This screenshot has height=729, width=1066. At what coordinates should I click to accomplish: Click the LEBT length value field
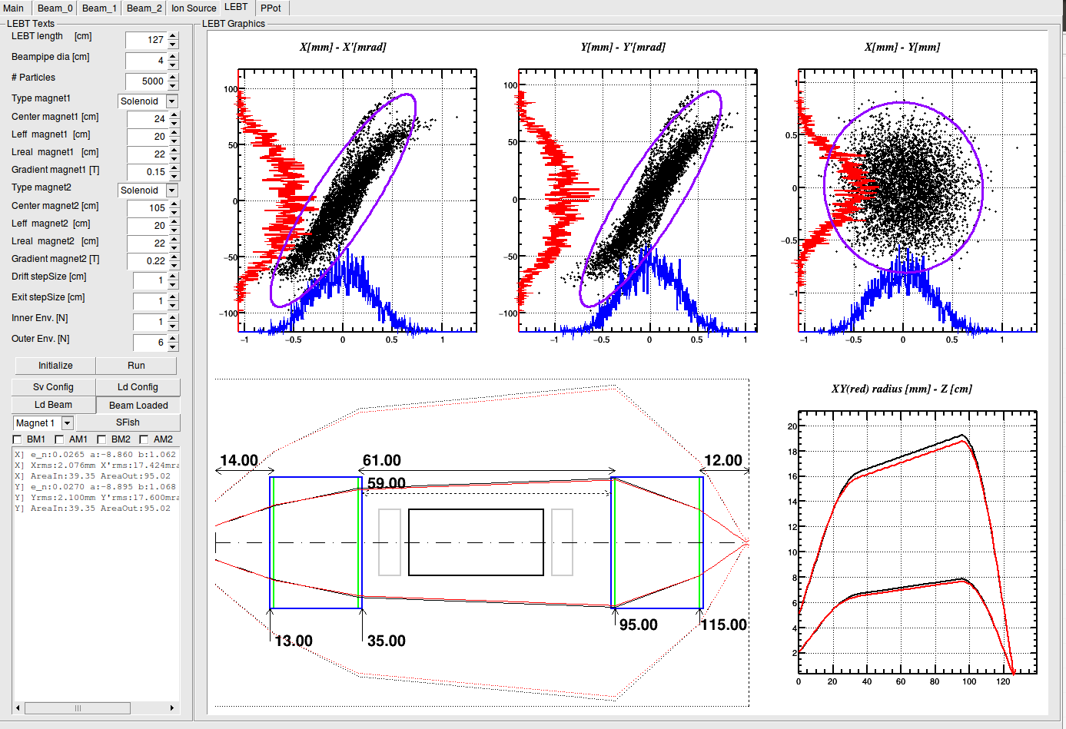click(146, 40)
